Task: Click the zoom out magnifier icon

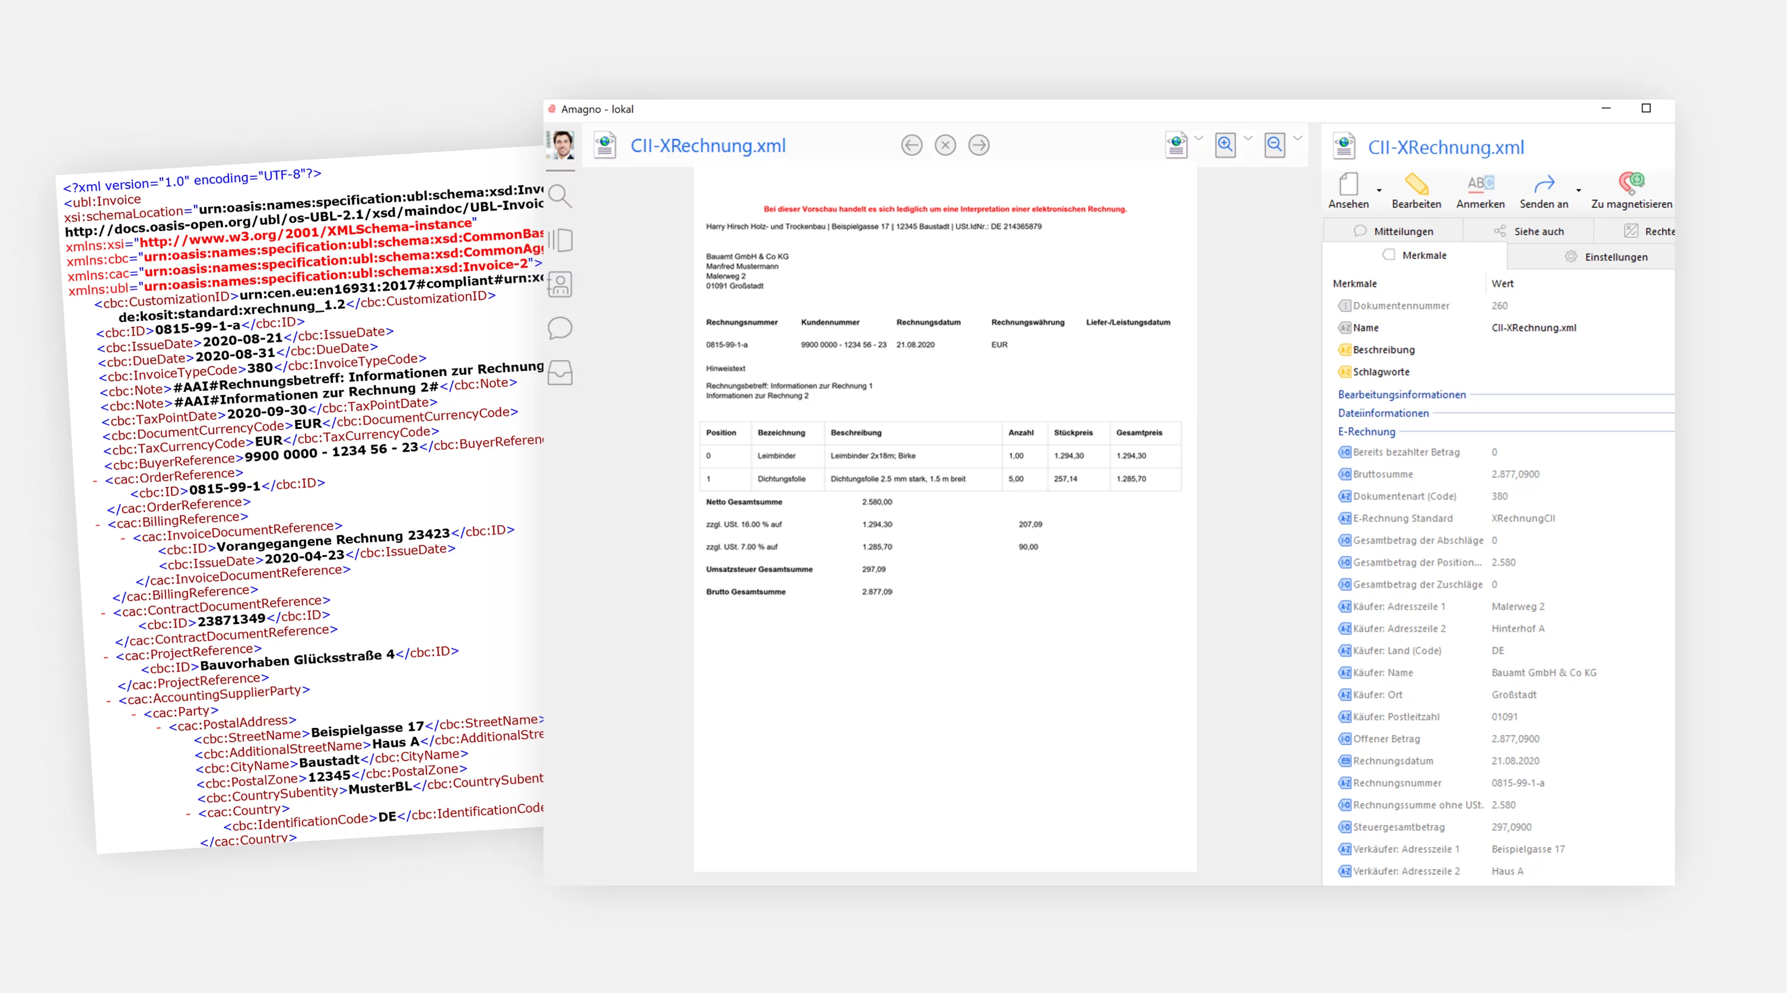Action: click(1274, 145)
